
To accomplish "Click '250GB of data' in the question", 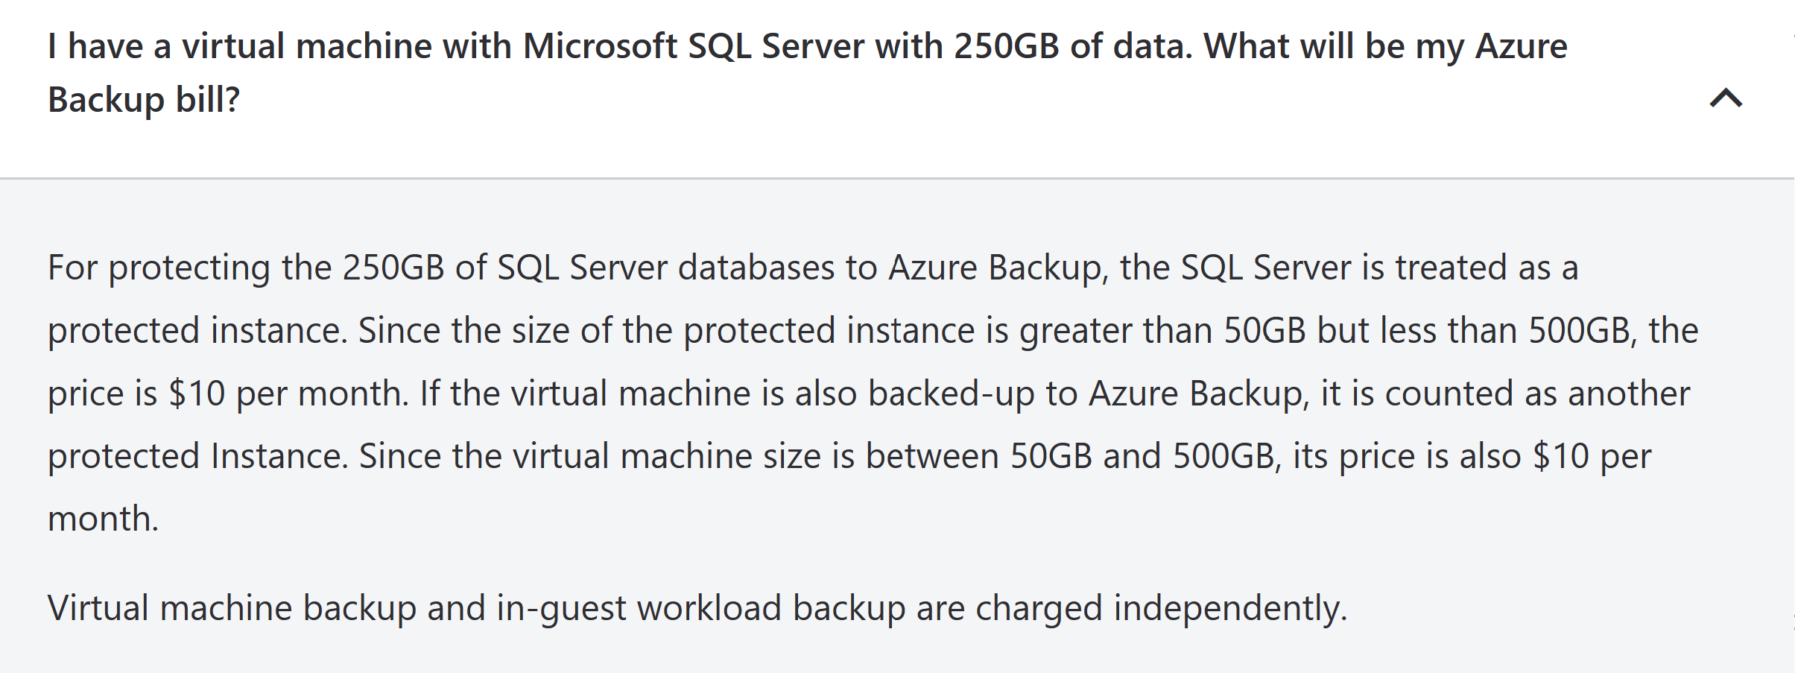I will point(1073,46).
